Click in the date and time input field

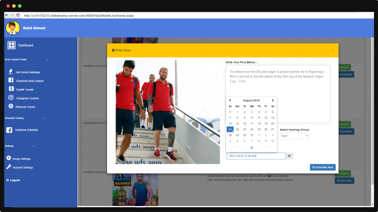click(x=256, y=156)
